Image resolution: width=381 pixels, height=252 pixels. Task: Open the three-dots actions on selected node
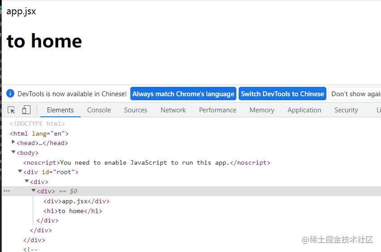7,191
